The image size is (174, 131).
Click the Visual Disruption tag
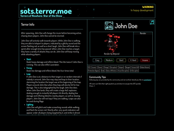coord(123,71)
